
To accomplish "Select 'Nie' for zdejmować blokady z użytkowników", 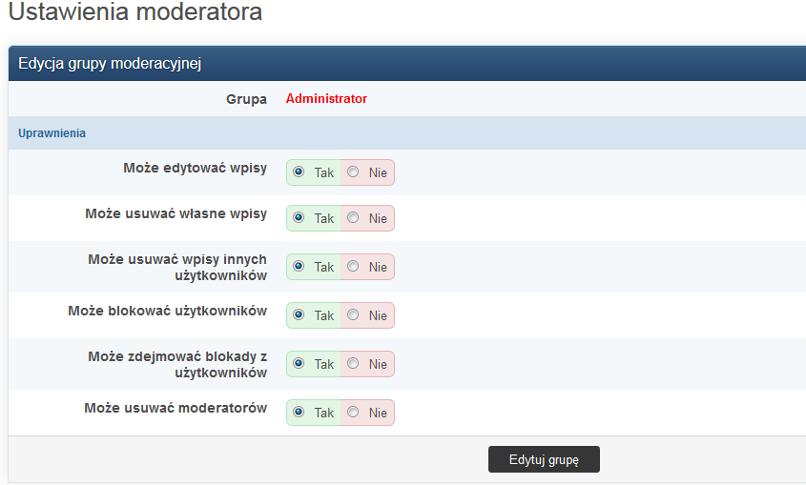I will pyautogui.click(x=354, y=364).
